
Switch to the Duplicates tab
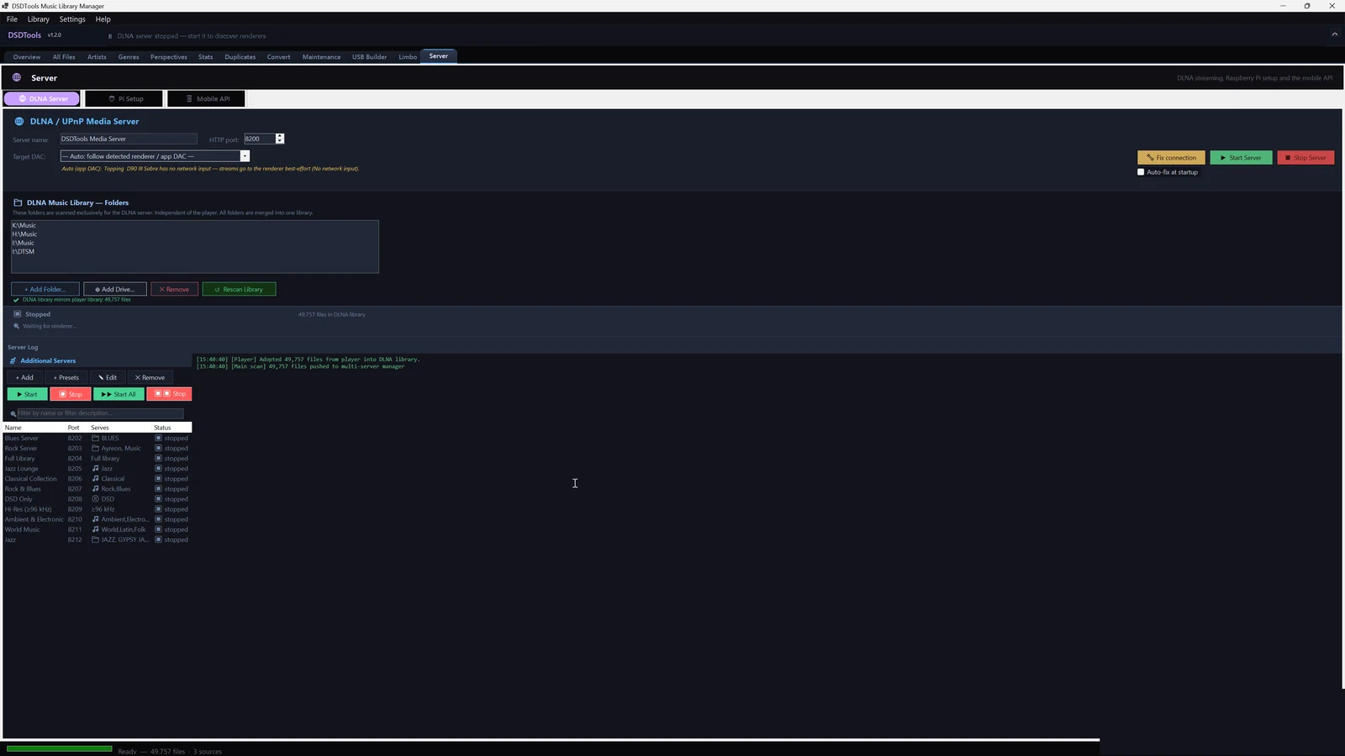tap(240, 57)
